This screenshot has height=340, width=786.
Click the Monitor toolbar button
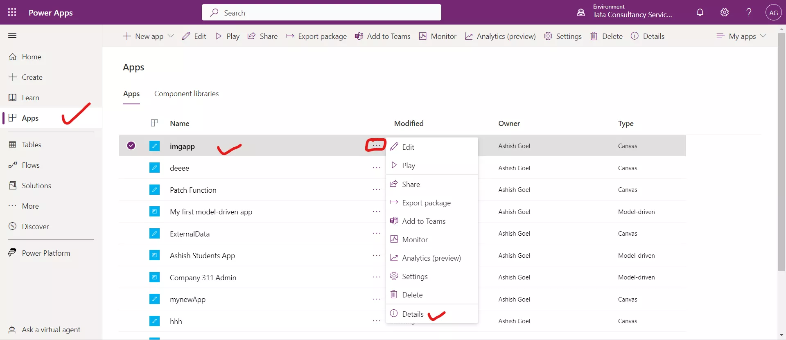[437, 36]
